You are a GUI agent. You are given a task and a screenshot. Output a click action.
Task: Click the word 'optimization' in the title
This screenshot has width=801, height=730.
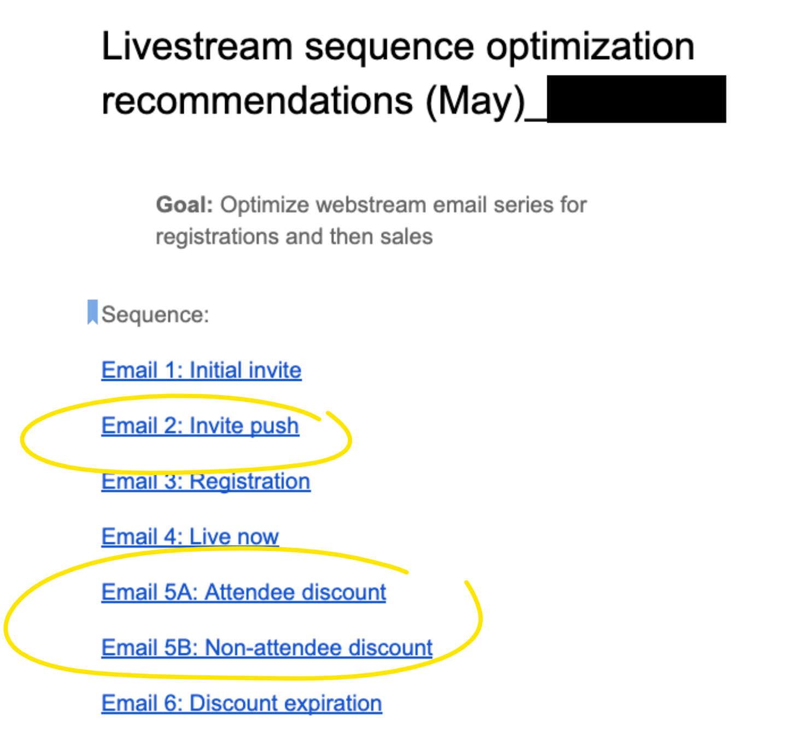(590, 48)
